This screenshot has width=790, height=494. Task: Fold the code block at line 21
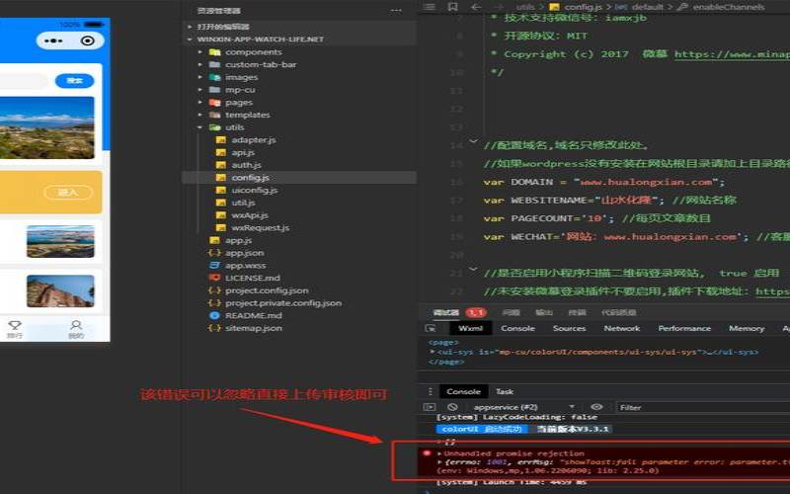tap(473, 270)
